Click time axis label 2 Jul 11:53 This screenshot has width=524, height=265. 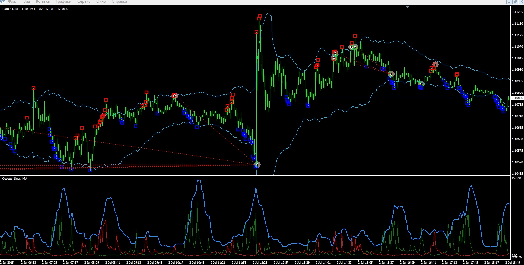coord(239,263)
